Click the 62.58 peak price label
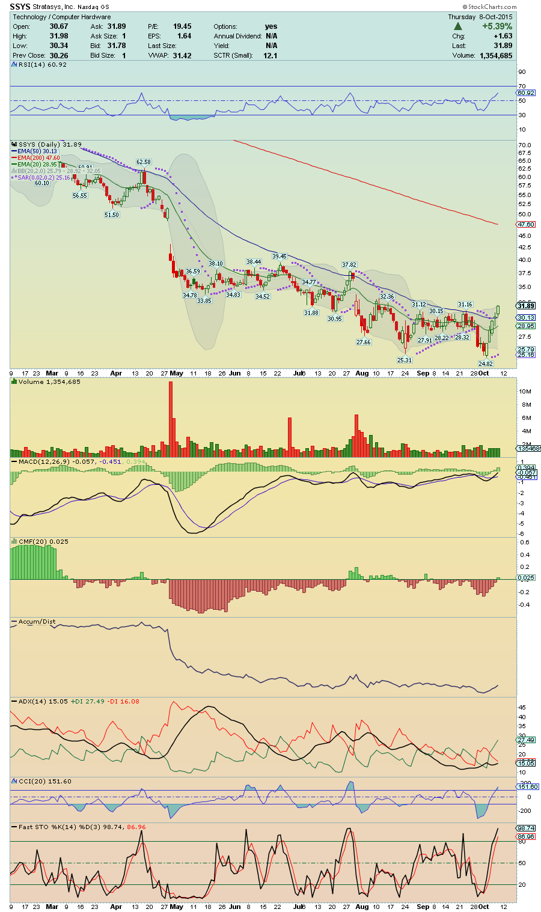Screen dimensions: 541x912 (x=144, y=162)
